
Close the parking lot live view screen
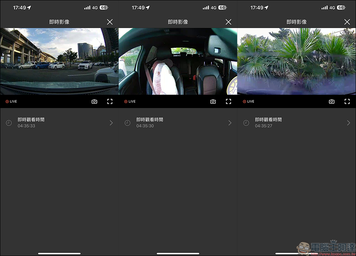click(x=110, y=22)
